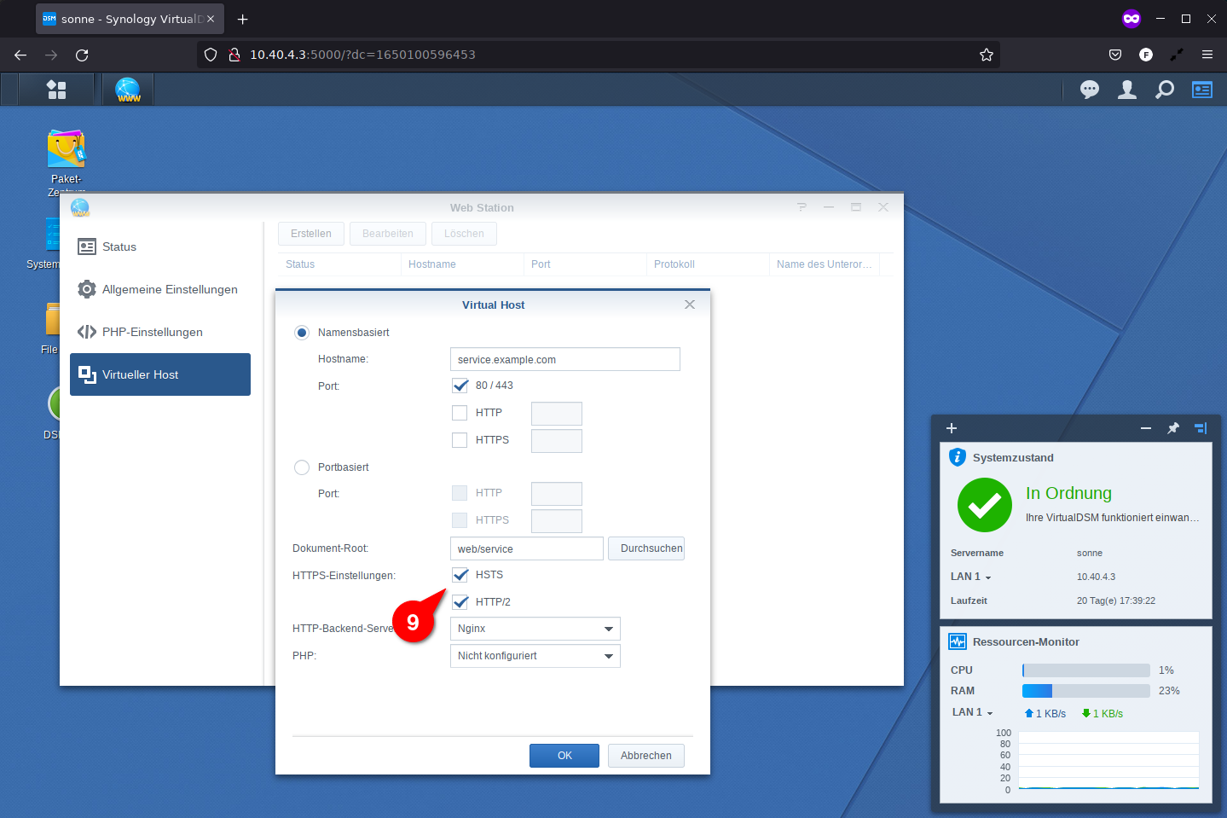Select the Portbasiert radio button
Viewport: 1227px width, 818px height.
tap(302, 467)
